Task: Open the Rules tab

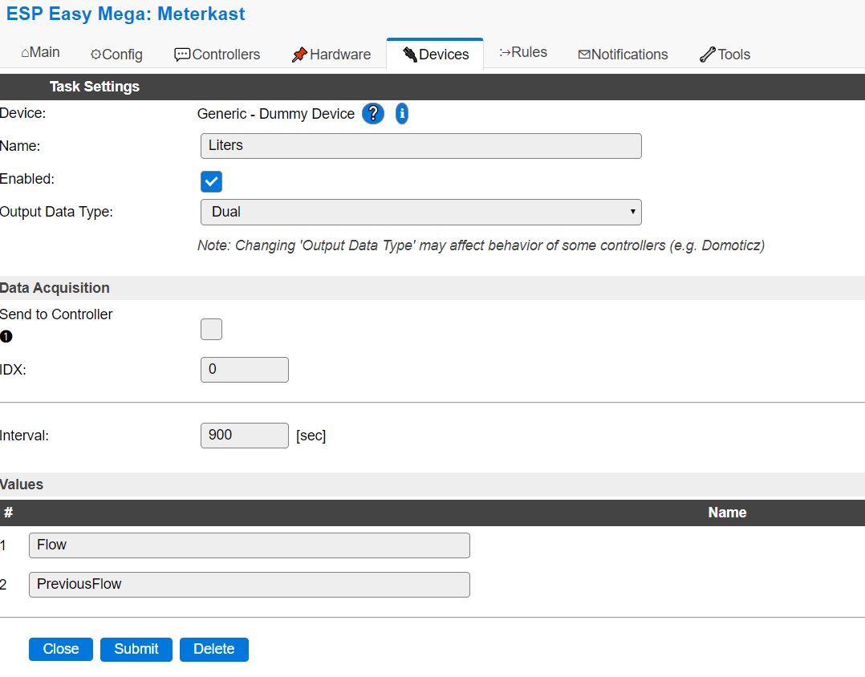Action: pyautogui.click(x=523, y=52)
